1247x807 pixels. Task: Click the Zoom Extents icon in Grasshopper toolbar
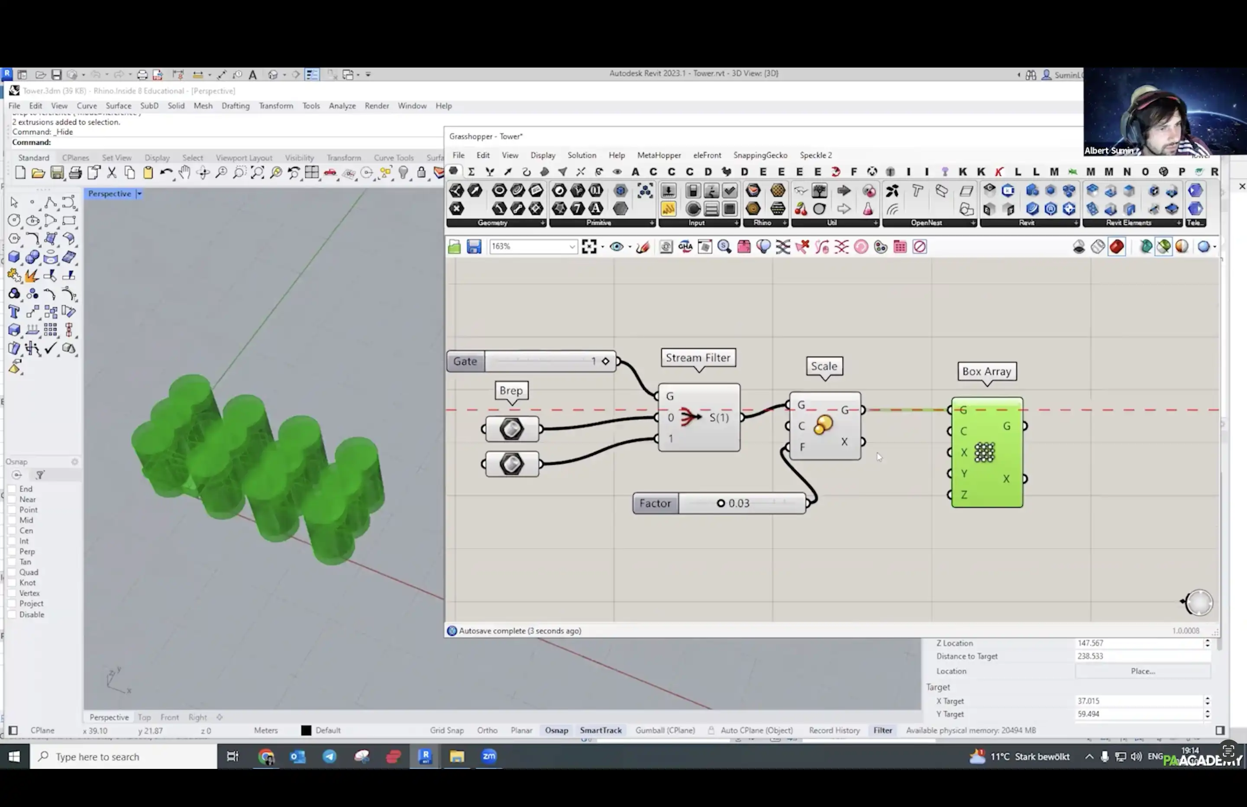pos(589,246)
